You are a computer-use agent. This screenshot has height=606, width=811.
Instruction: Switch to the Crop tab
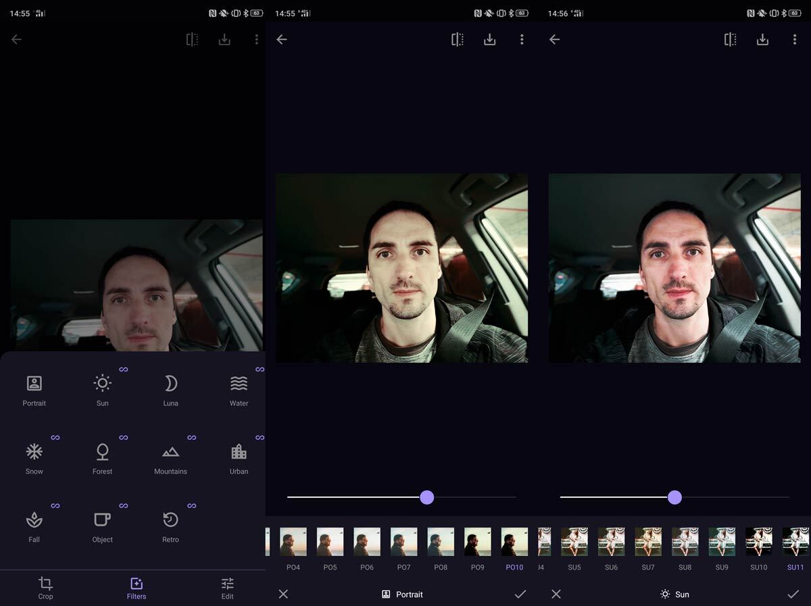(45, 588)
